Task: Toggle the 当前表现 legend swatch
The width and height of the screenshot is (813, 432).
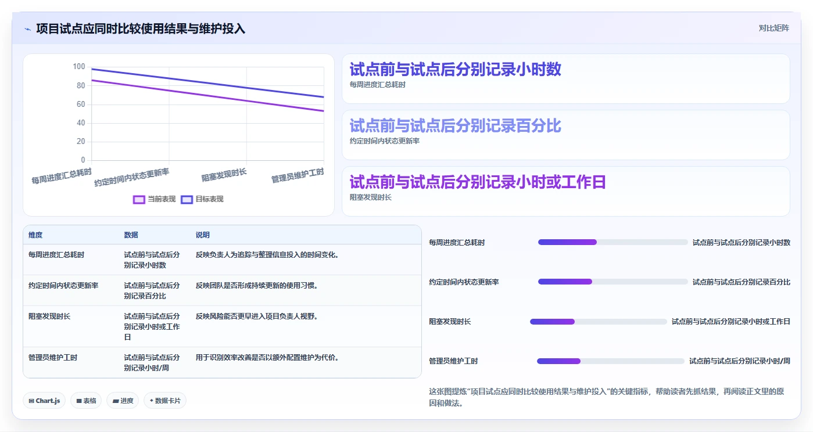Action: pos(139,199)
